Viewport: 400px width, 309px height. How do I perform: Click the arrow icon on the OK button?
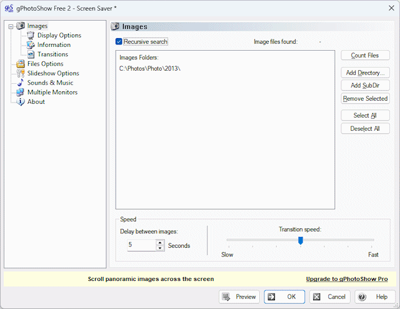point(271,296)
